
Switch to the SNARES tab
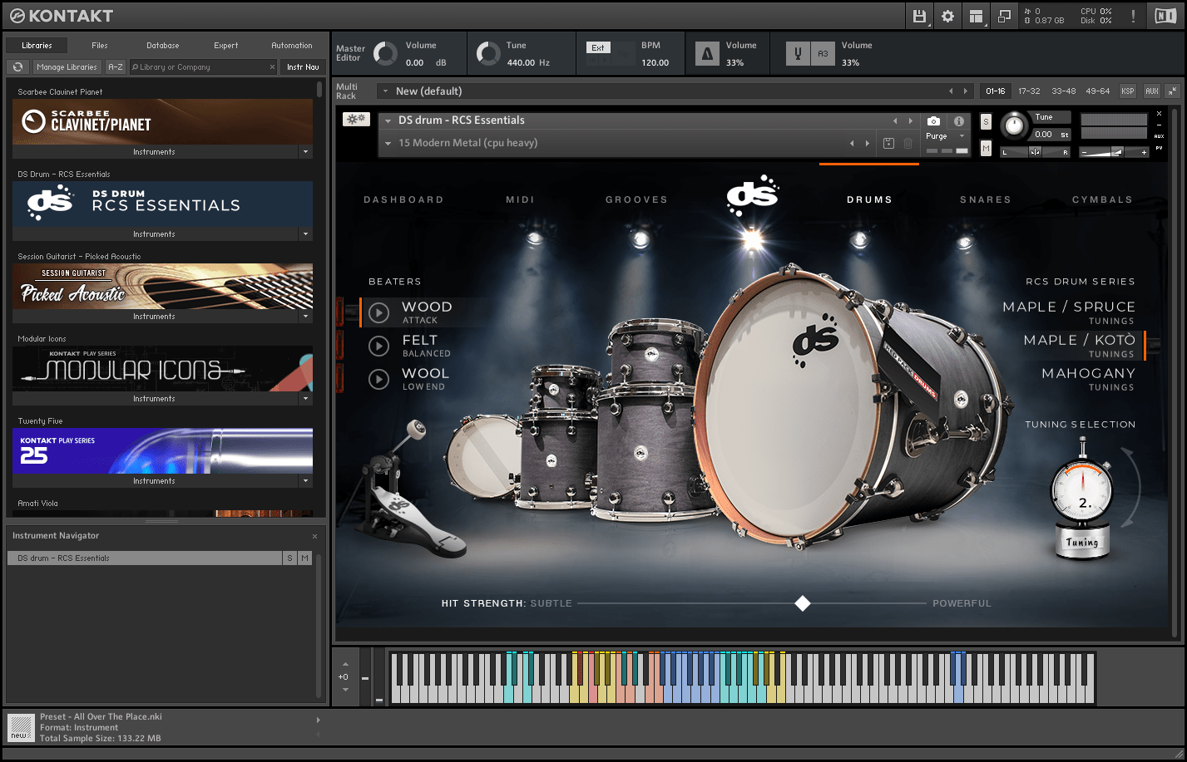985,199
